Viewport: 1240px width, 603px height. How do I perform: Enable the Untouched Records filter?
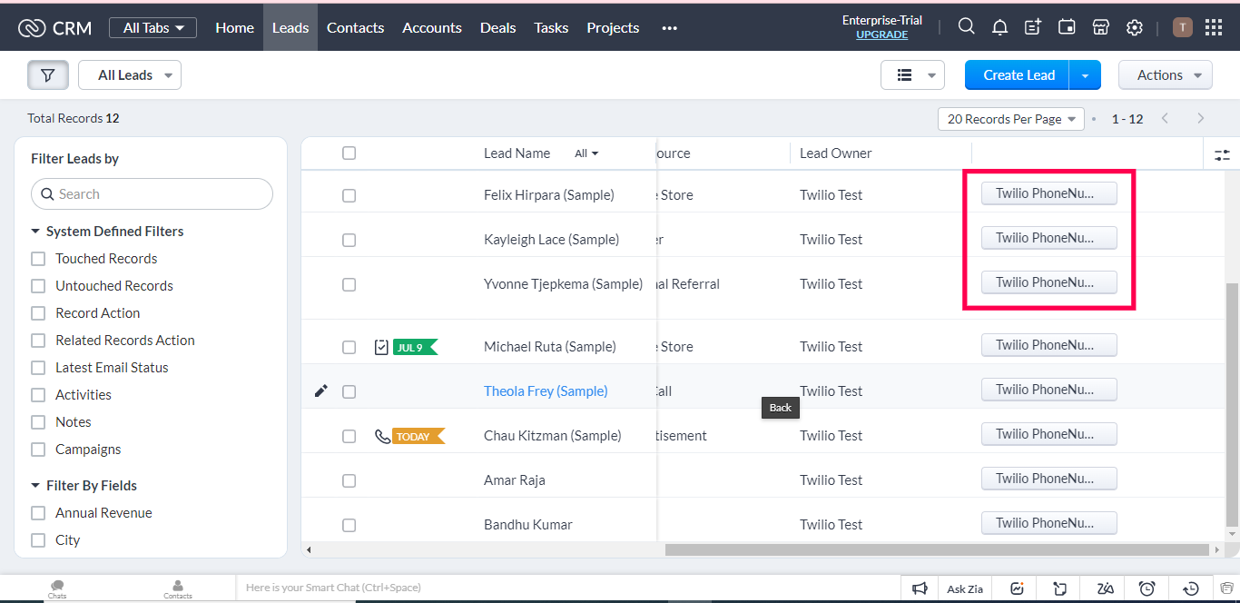(x=38, y=286)
